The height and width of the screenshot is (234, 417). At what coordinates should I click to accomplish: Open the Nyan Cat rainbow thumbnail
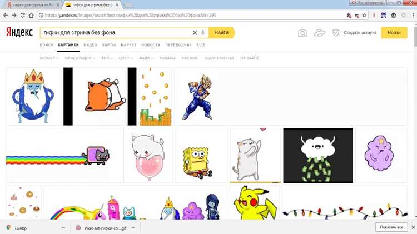(63, 156)
